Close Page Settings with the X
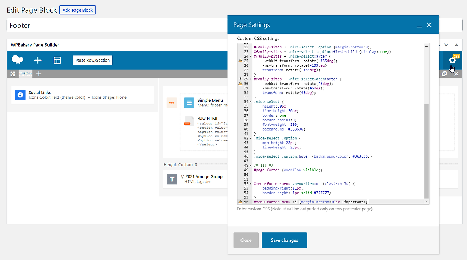467x260 pixels. (429, 25)
